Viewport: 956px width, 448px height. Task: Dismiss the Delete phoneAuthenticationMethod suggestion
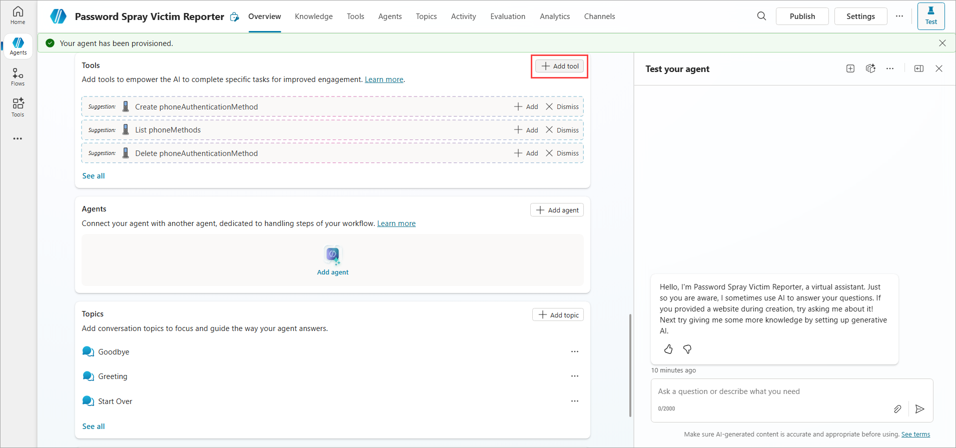coord(562,153)
